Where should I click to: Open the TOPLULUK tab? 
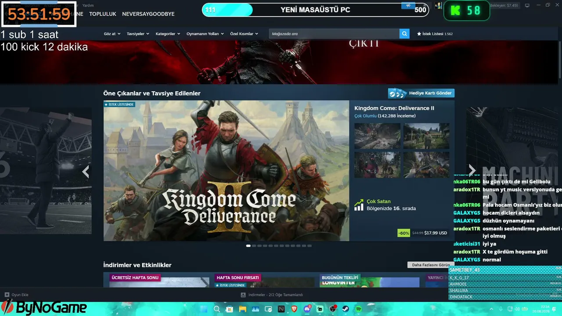point(103,14)
